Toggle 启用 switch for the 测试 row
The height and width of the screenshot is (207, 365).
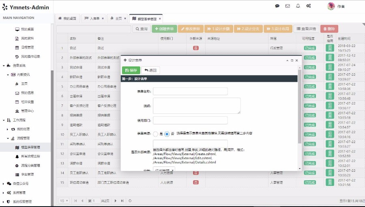click(330, 48)
